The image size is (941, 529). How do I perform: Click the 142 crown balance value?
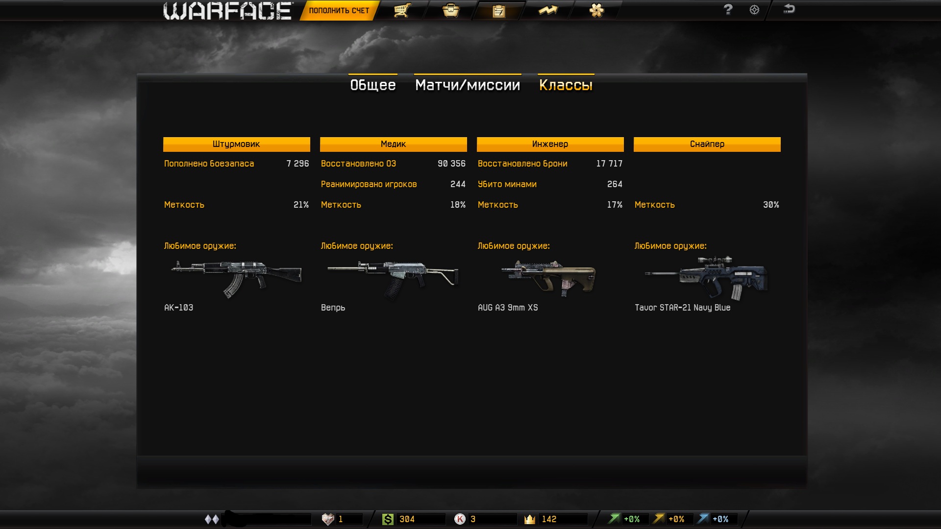[x=549, y=519]
